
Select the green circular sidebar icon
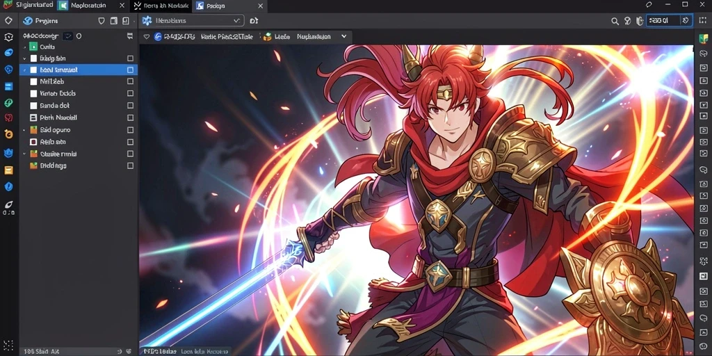pyautogui.click(x=8, y=103)
